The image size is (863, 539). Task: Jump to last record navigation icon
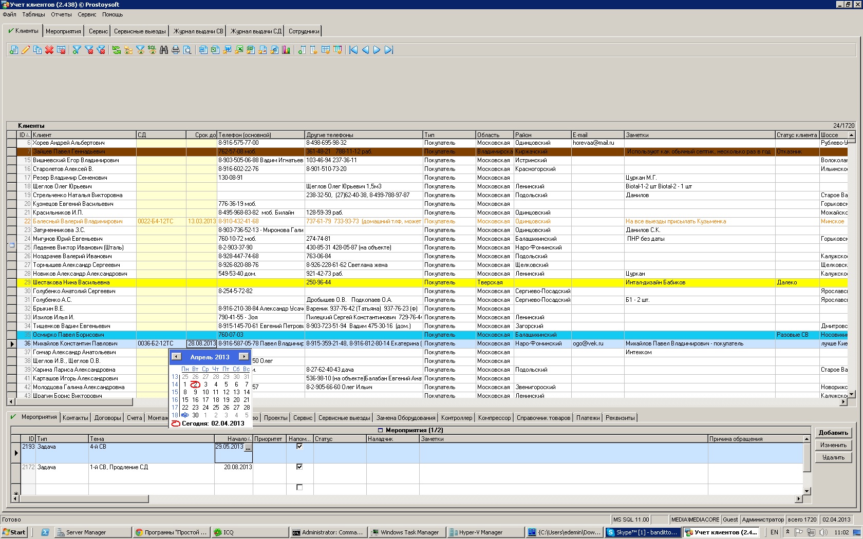[x=388, y=50]
